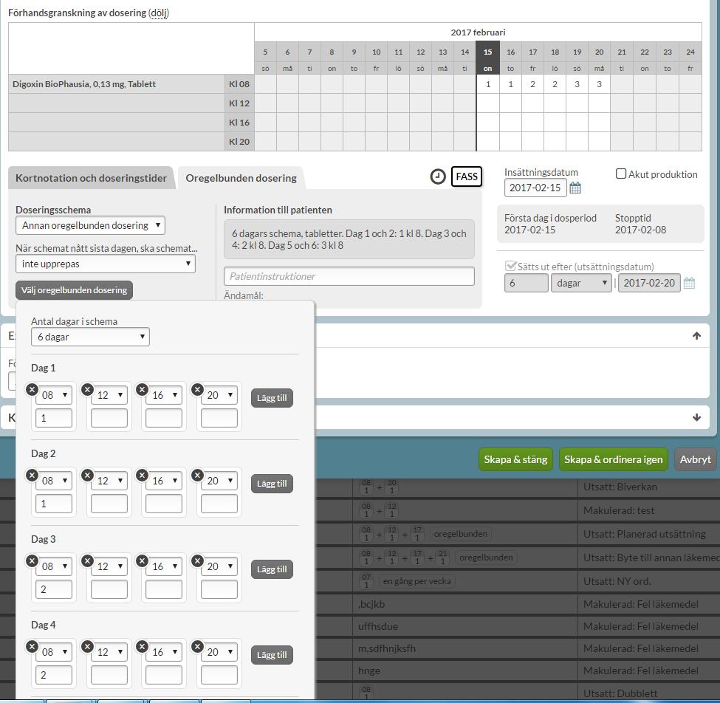Image resolution: width=720 pixels, height=703 pixels.
Task: Remove the 12 time slot in Dag 3
Action: coord(87,560)
